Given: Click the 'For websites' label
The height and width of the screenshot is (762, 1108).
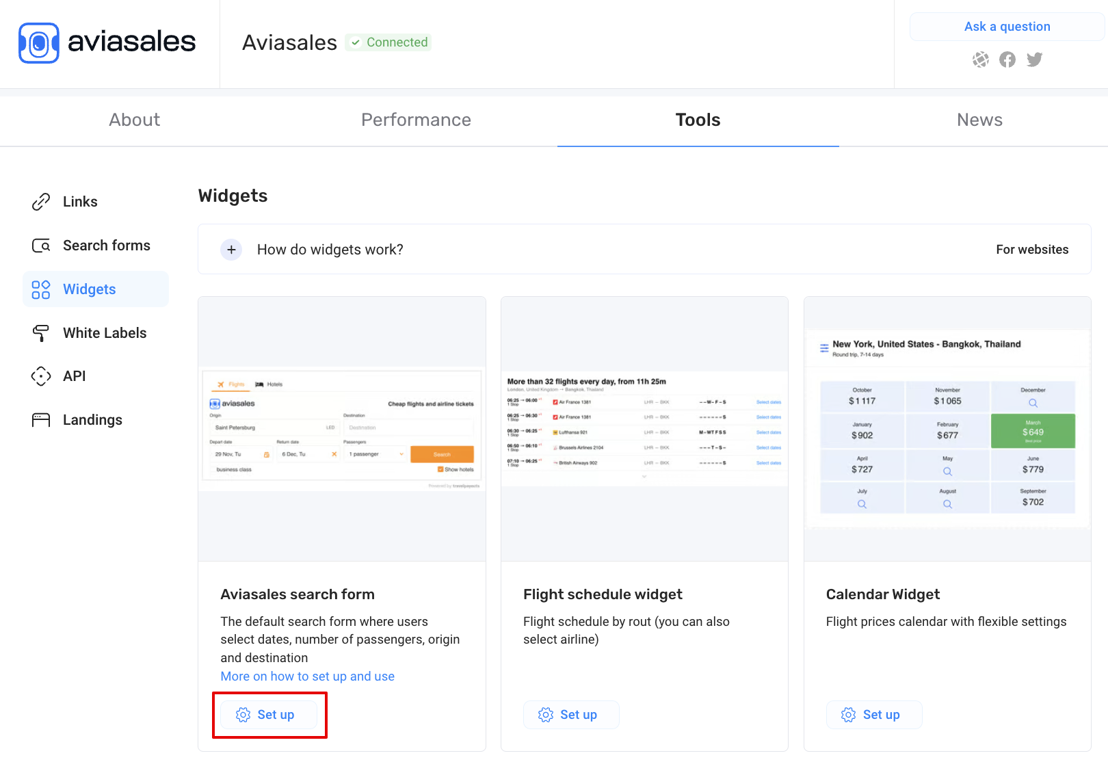Looking at the screenshot, I should (x=1032, y=250).
